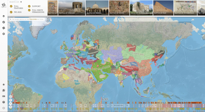205x112 pixels.
Task: Expand the timeline with the up chevron
Action: pos(10,103)
